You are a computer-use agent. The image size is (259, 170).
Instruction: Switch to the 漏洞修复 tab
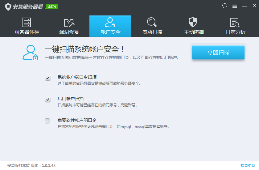click(x=69, y=26)
